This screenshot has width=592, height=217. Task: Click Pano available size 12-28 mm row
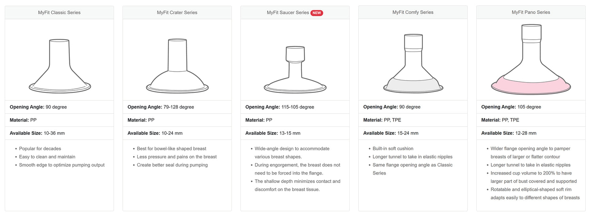pyautogui.click(x=531, y=133)
